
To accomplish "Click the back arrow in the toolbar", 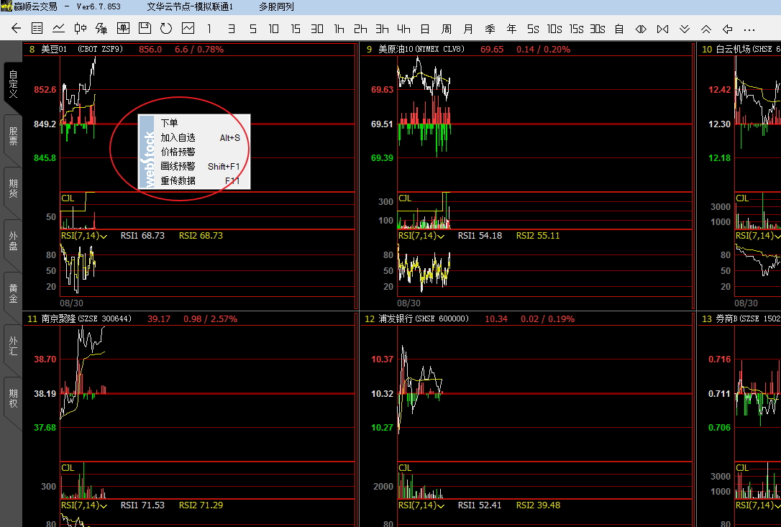I will tap(16, 29).
